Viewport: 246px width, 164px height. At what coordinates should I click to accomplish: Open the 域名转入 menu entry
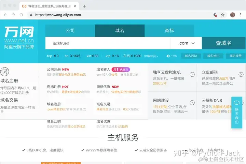click(x=103, y=70)
